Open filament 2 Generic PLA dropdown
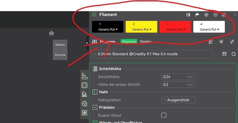Viewport: 238px width, 123px height. coord(142,29)
